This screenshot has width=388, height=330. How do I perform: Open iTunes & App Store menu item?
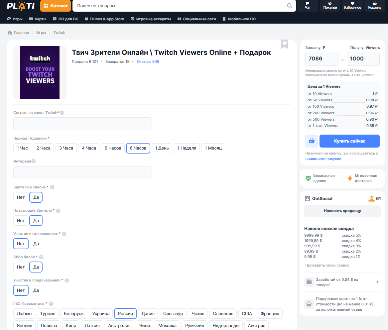(x=104, y=19)
